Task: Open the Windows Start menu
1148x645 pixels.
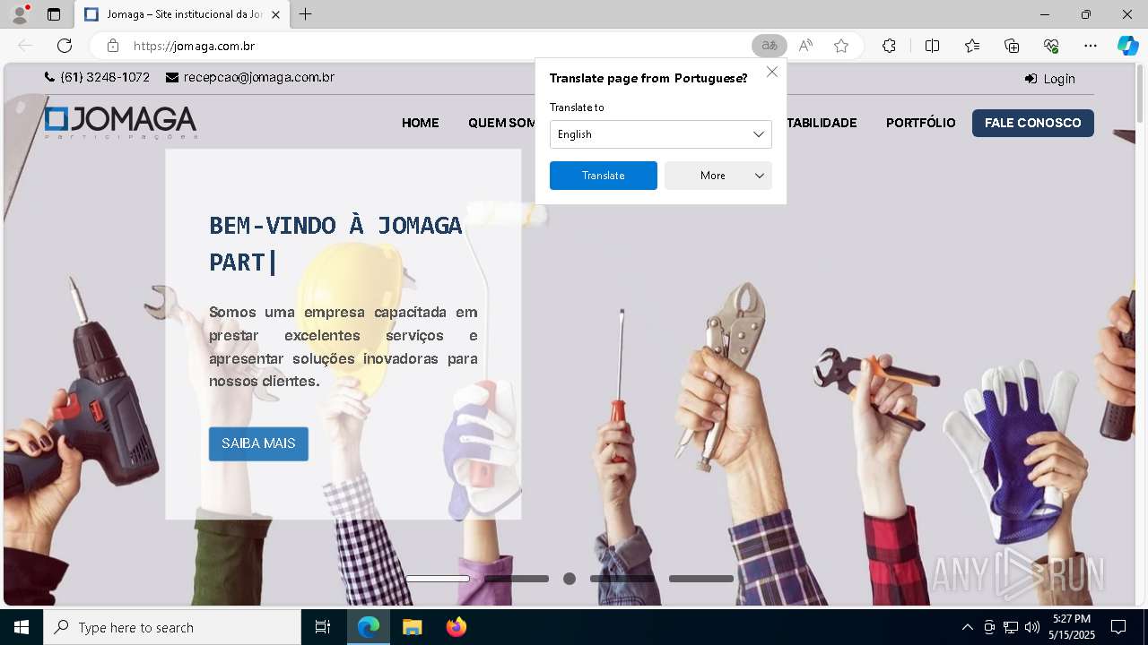Action: coord(22,627)
